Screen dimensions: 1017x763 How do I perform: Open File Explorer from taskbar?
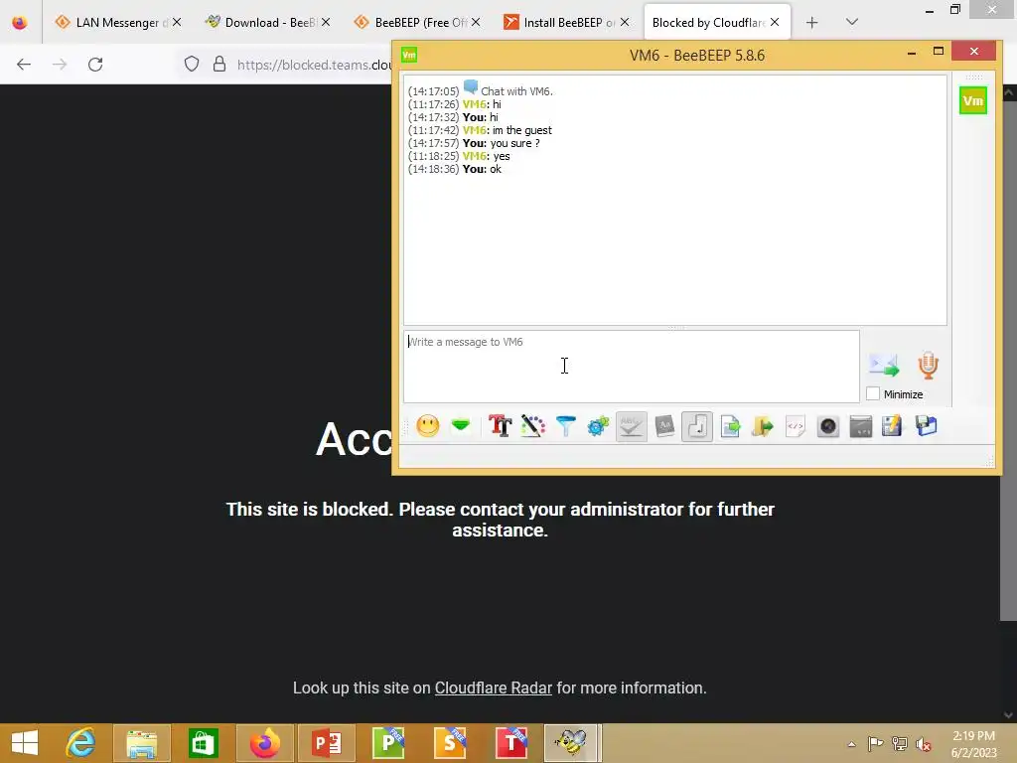pyautogui.click(x=141, y=743)
